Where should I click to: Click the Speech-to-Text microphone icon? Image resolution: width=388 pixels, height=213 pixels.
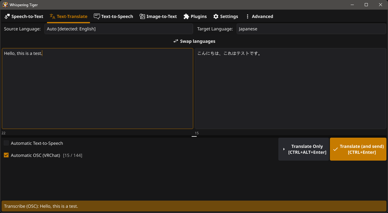coord(7,16)
